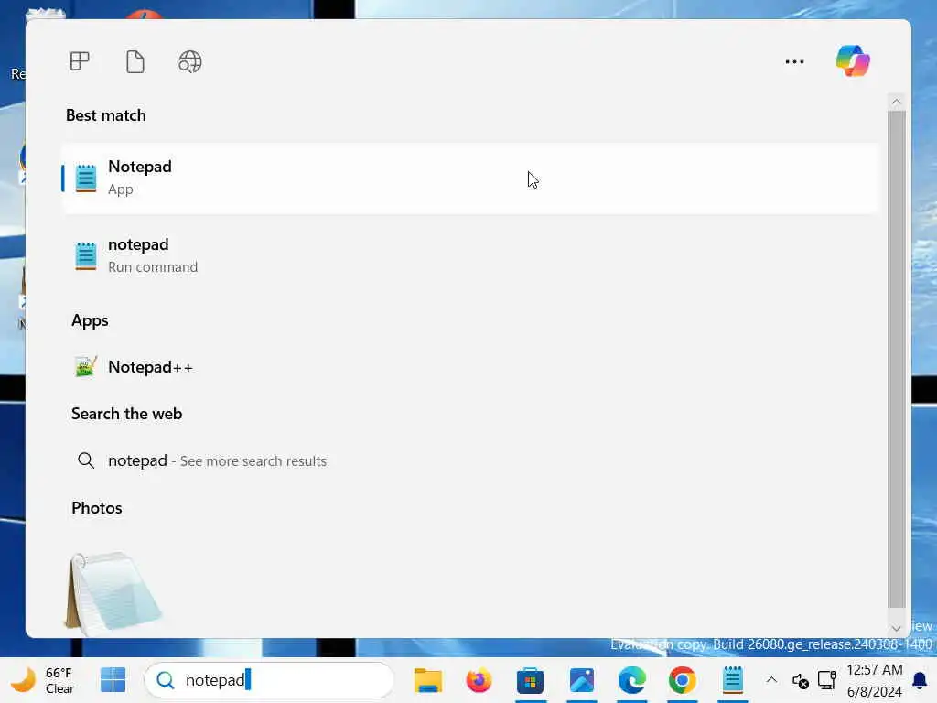Click the Notepad app icon in Best match
Screen dimensions: 937x703
[86, 178]
